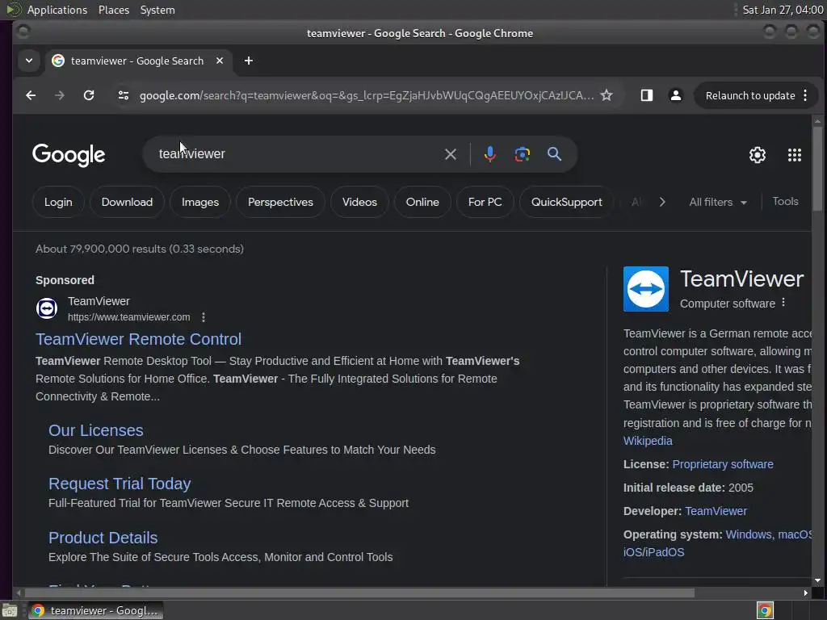Open the Product Details sitelink
This screenshot has height=620, width=827.
coord(103,537)
